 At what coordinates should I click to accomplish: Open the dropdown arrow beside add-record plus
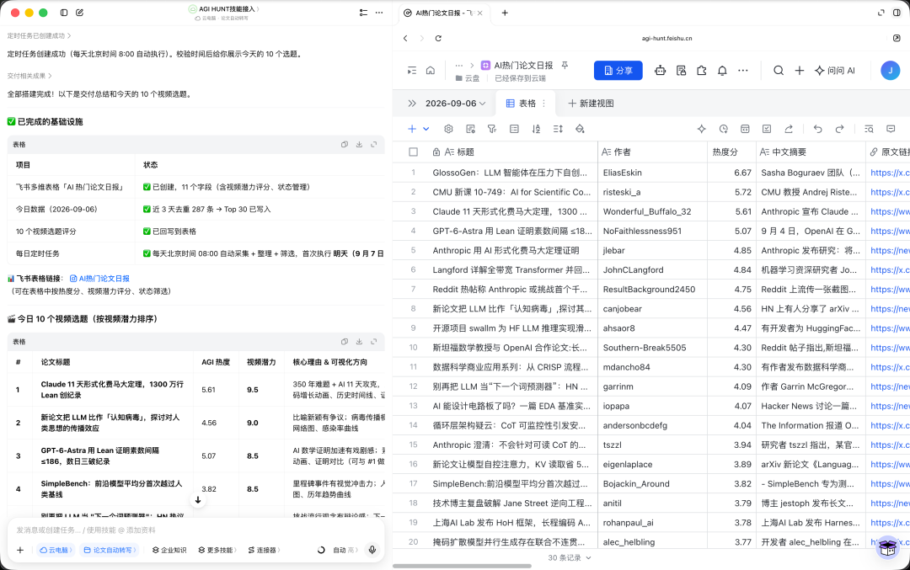426,129
